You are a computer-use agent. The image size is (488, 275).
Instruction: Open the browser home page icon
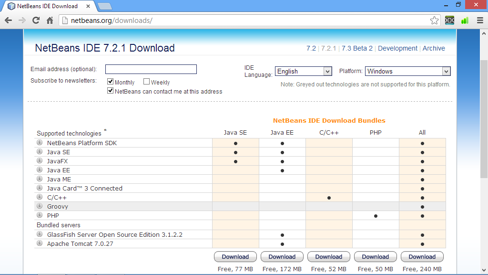click(50, 21)
